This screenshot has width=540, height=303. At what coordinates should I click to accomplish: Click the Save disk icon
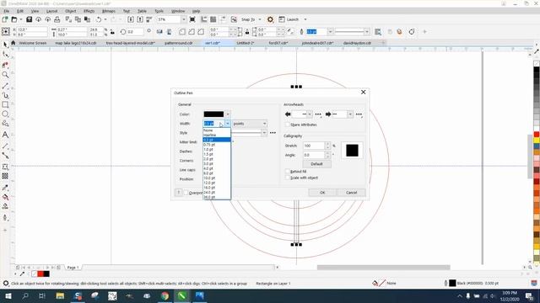pos(30,19)
